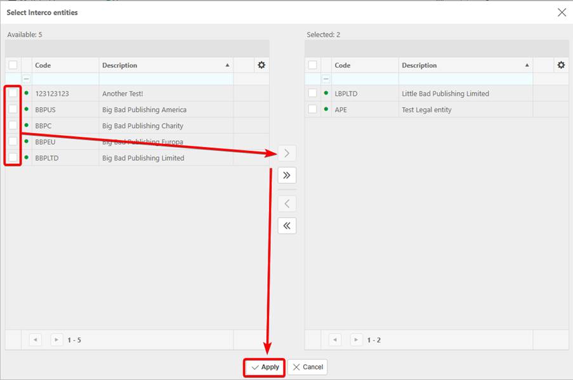Toggle select-all checkbox in Selected header
The image size is (573, 380).
pos(312,65)
